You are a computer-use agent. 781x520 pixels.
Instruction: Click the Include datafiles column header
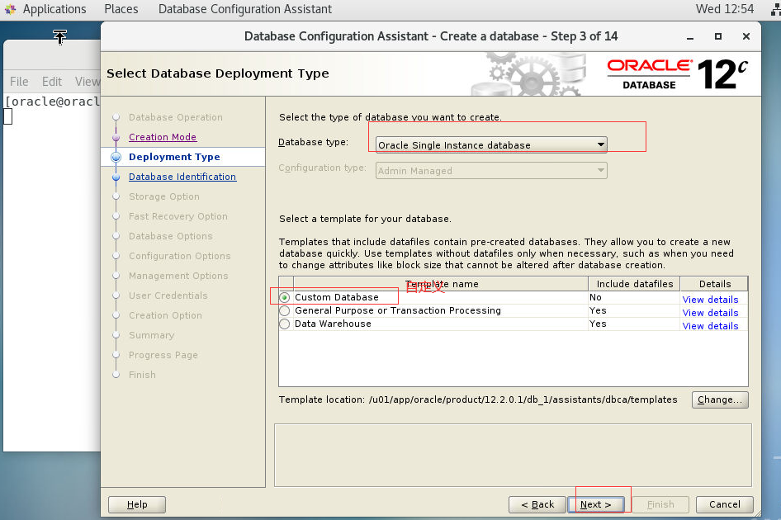635,284
